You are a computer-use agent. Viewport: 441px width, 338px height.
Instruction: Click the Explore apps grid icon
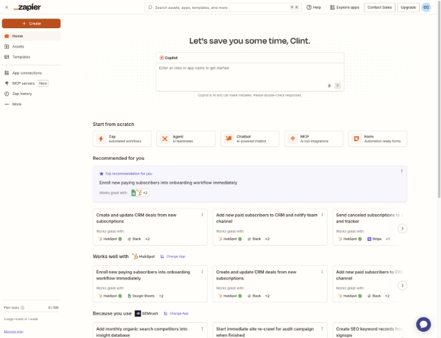point(332,8)
